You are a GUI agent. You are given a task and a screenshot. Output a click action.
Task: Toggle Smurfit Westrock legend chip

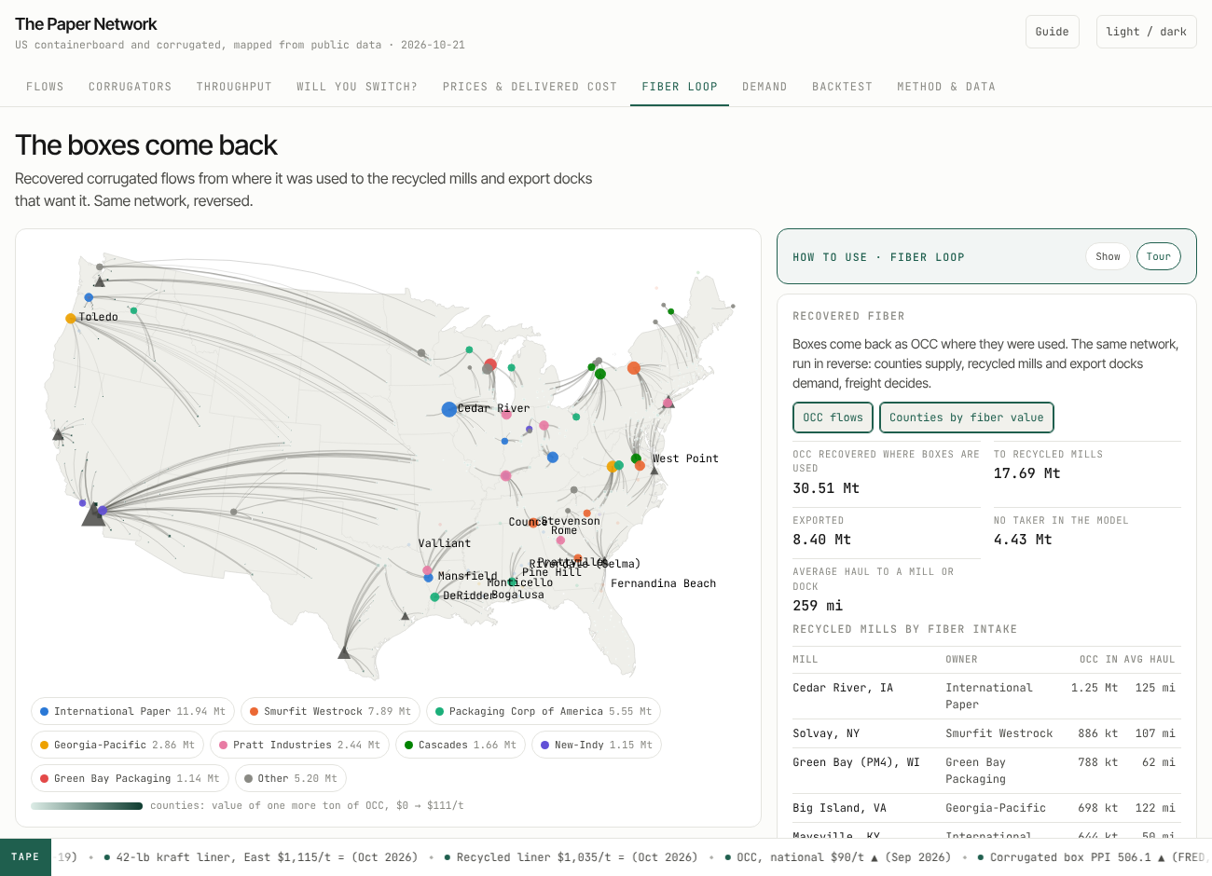[331, 711]
